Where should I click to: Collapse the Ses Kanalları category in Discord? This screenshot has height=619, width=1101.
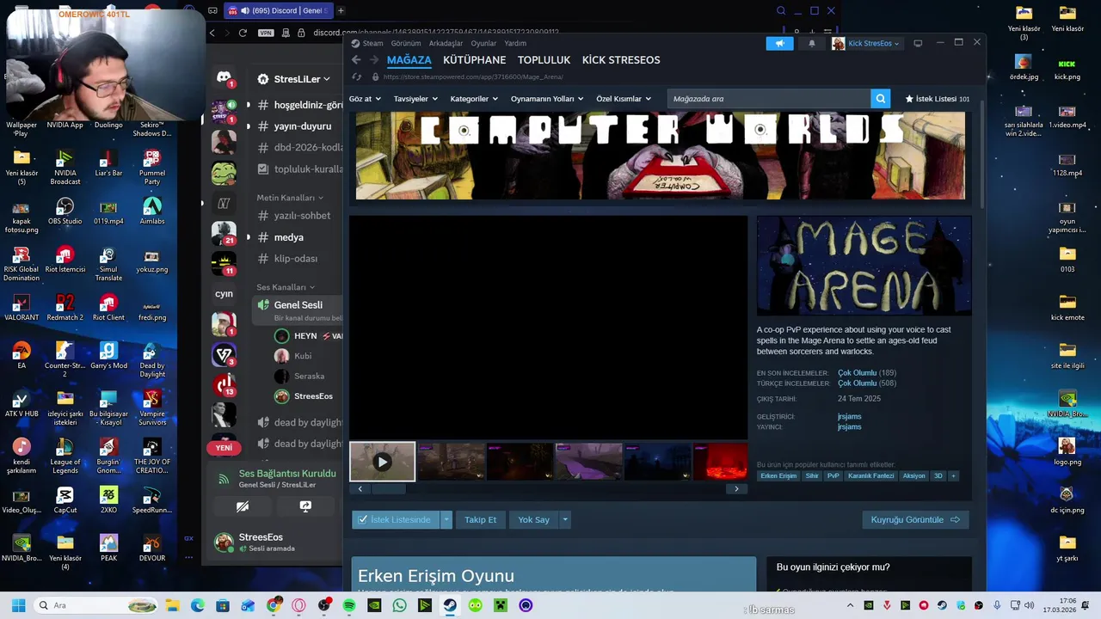[x=286, y=287]
